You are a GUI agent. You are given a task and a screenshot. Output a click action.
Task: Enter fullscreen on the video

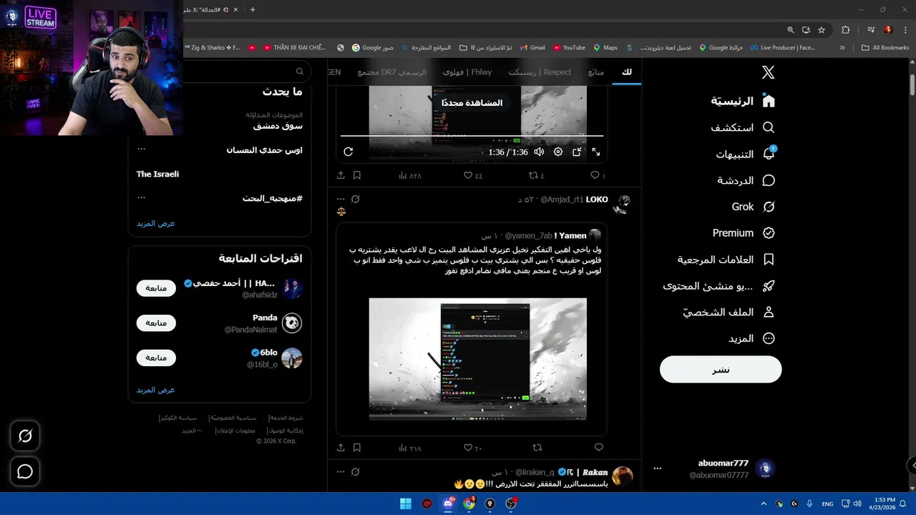point(596,152)
